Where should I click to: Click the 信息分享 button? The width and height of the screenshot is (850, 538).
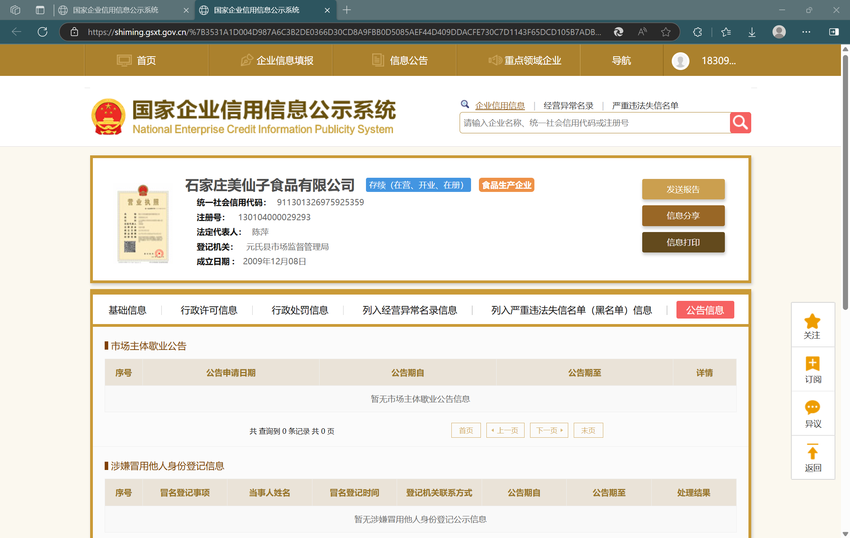click(683, 216)
